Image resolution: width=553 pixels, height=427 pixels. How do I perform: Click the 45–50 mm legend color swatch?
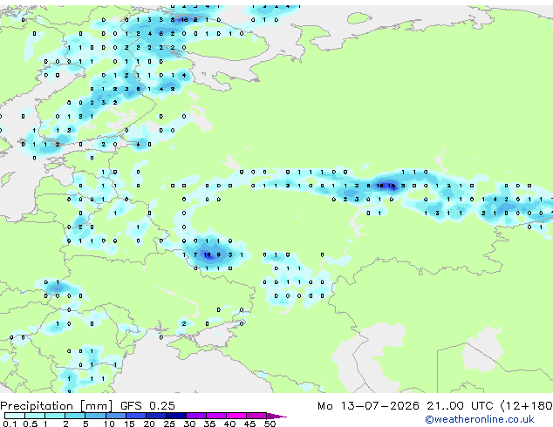pyautogui.click(x=256, y=416)
